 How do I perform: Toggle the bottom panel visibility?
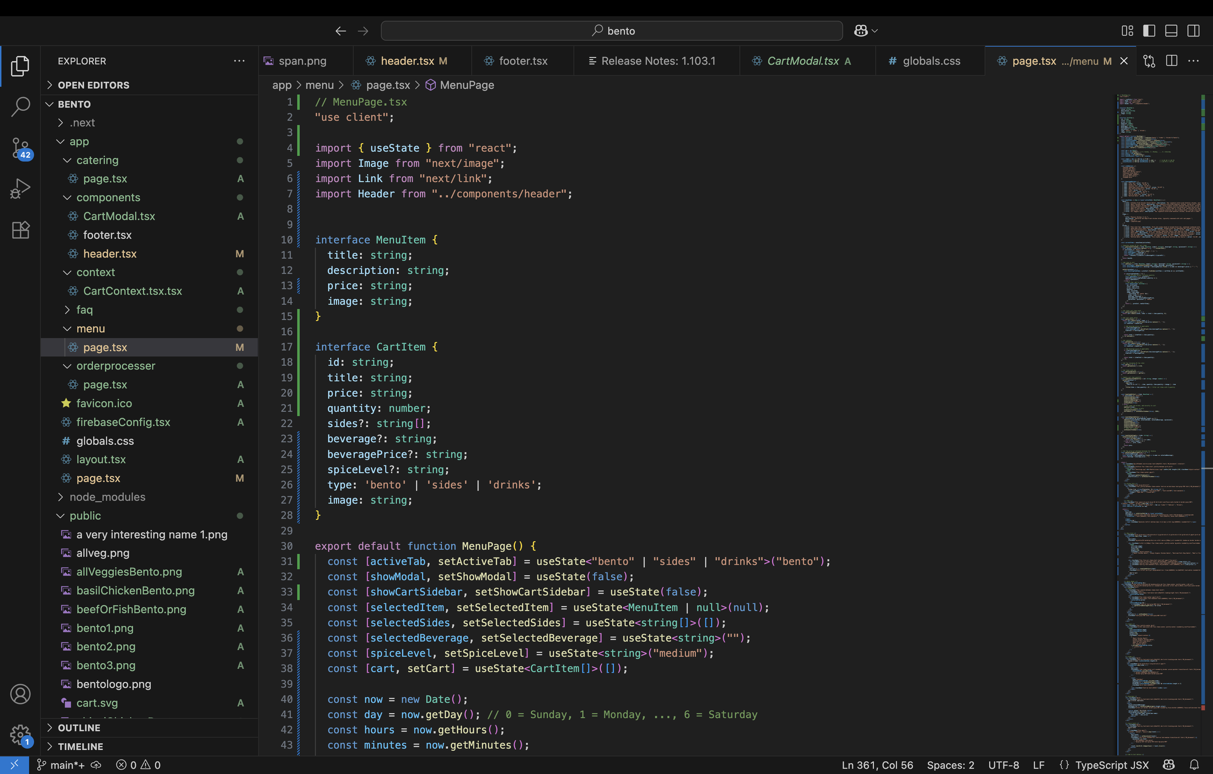point(1171,31)
